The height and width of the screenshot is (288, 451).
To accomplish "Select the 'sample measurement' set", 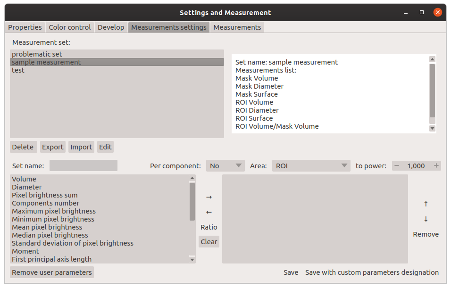I will coord(117,62).
